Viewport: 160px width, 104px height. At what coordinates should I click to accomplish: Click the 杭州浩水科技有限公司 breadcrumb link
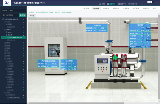pyautogui.click(x=42, y=12)
